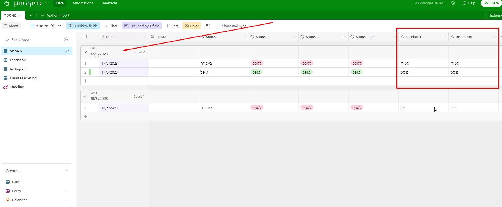The image size is (502, 207).
Task: Click the collaborators icon next to view name
Action: 53,26
